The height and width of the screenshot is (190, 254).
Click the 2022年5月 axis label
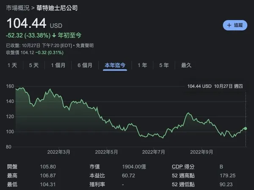[x=106, y=152]
